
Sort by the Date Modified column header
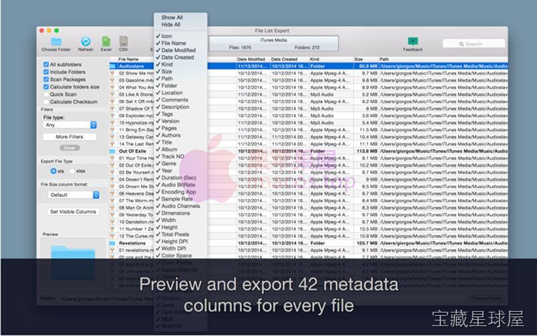point(251,59)
